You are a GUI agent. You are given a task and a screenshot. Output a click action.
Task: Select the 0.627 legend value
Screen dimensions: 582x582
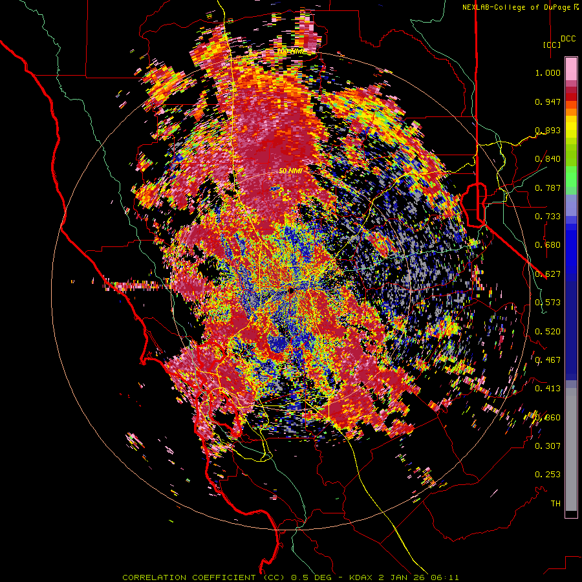click(x=548, y=274)
